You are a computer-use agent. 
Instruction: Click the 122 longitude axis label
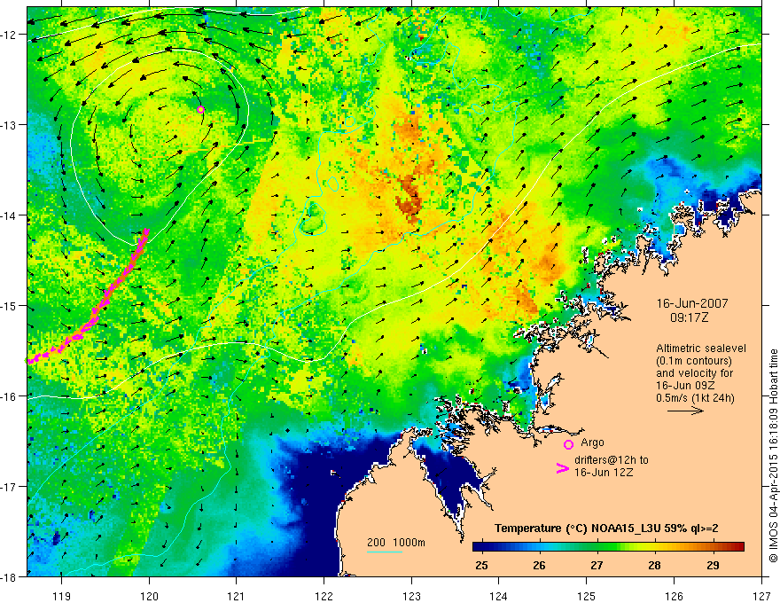tap(324, 596)
